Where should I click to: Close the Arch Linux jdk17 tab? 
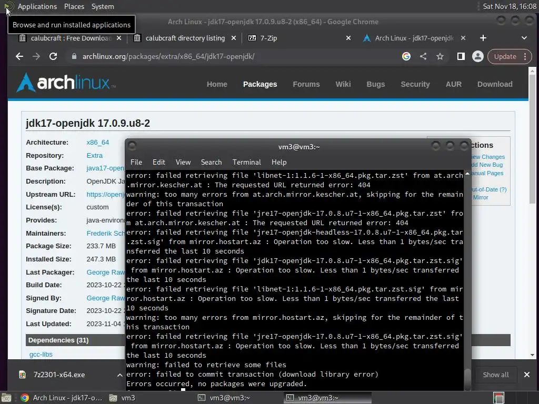(x=463, y=38)
